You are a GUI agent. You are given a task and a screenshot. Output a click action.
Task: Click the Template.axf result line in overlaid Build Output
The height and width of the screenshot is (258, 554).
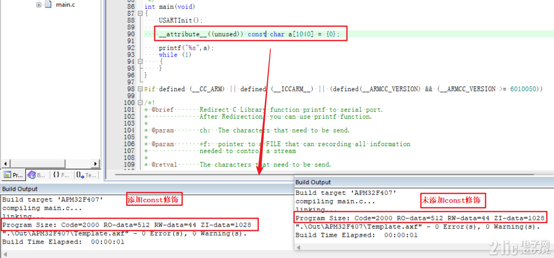418,227
